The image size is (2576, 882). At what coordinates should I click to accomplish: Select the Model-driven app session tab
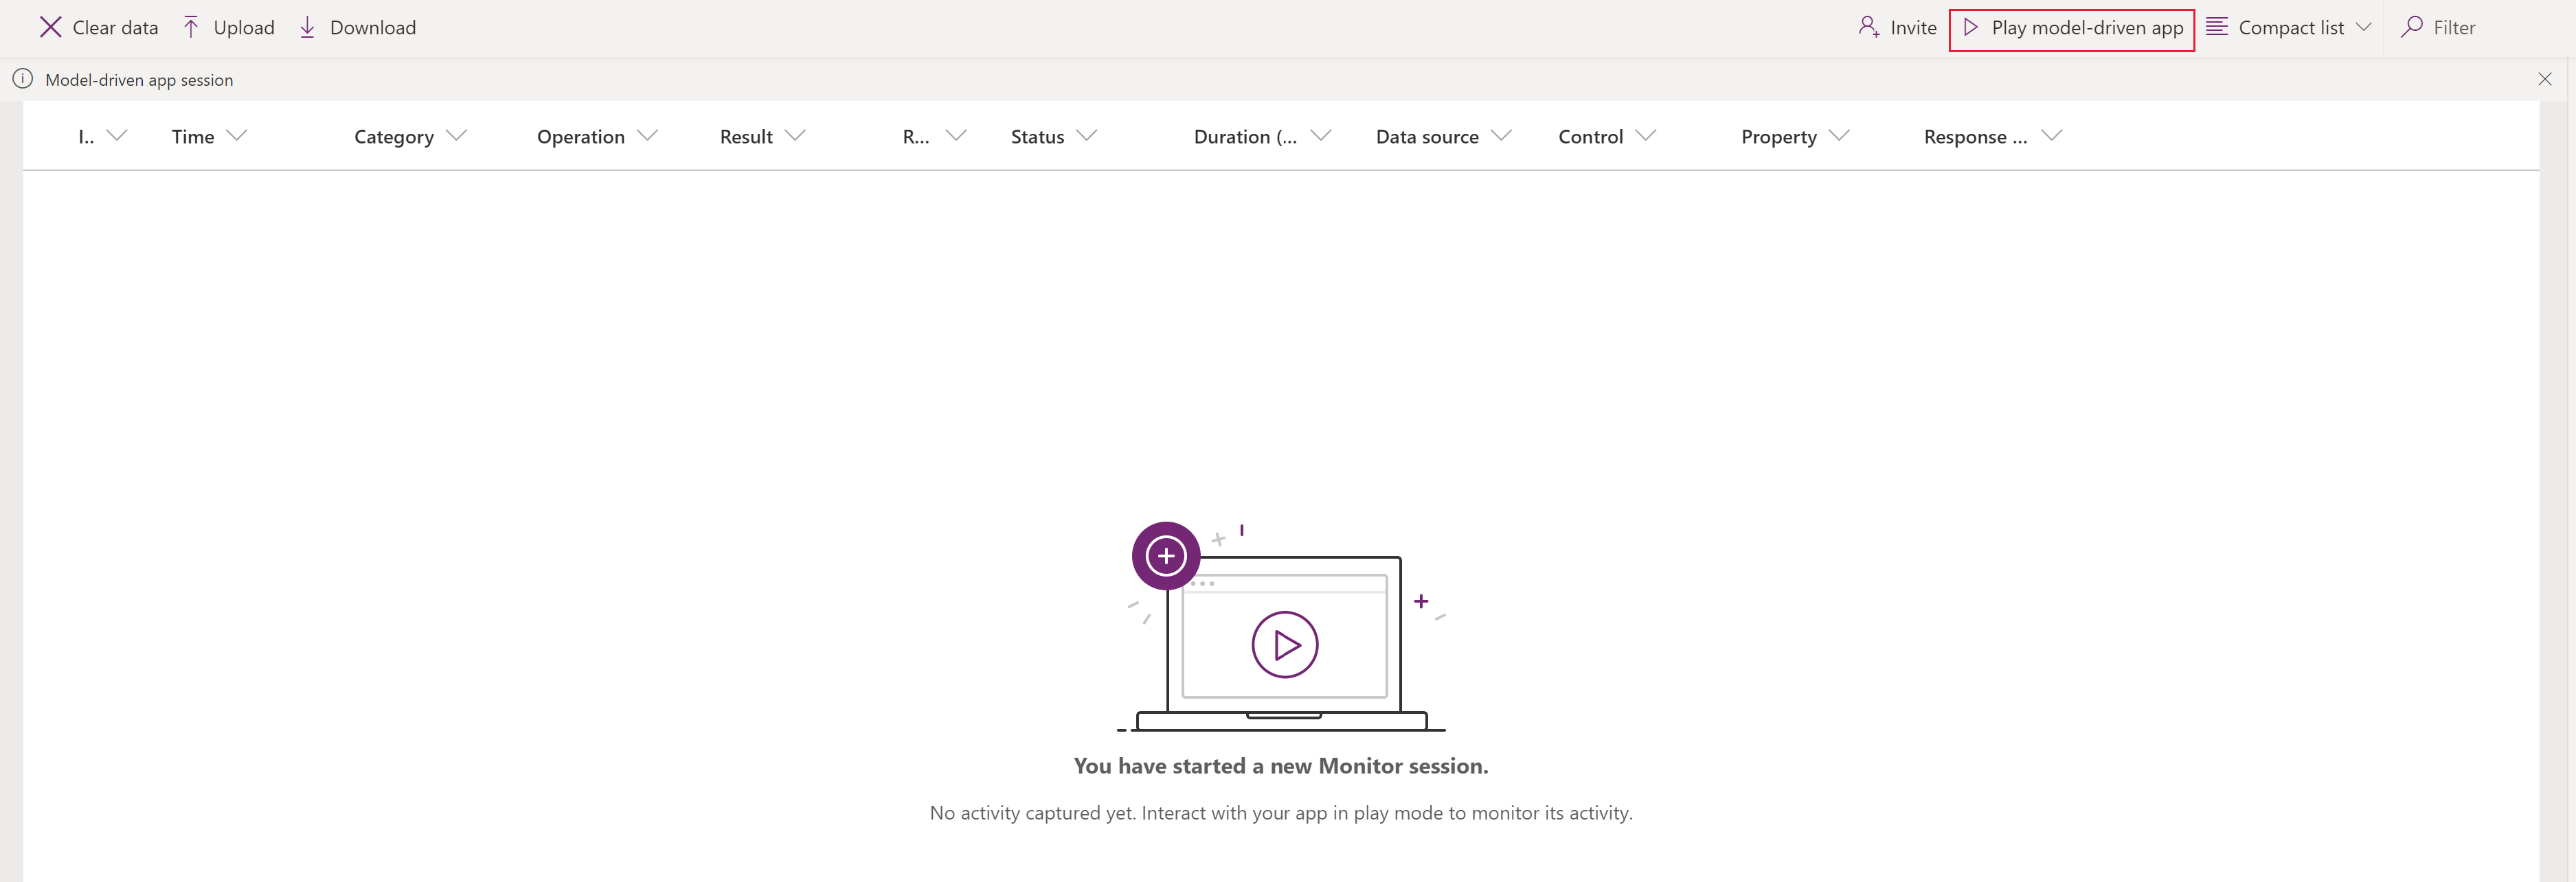pyautogui.click(x=139, y=79)
